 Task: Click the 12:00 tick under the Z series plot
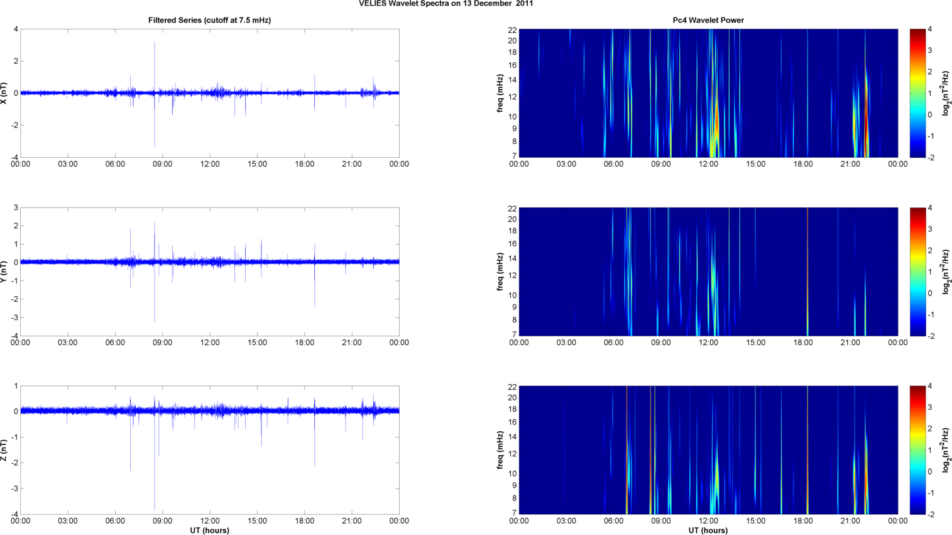209,521
